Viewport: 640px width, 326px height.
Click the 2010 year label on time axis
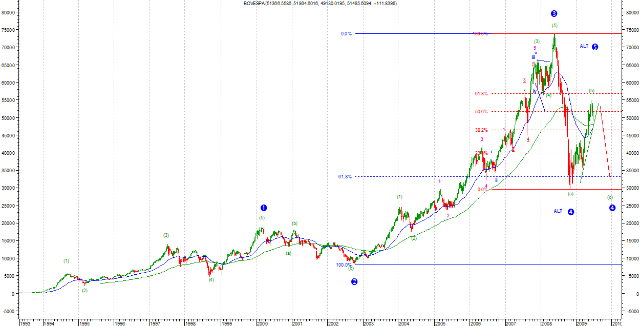[616, 323]
